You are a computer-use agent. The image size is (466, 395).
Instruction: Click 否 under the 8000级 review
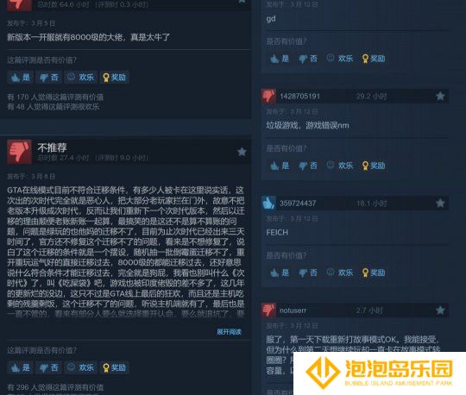48,78
